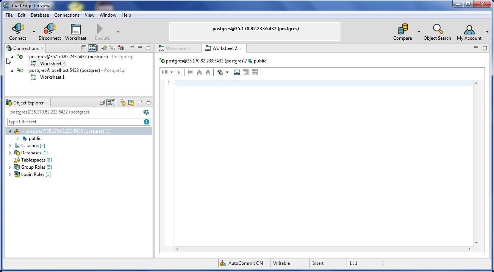Image resolution: width=494 pixels, height=272 pixels.
Task: Click the filter info icon
Action: point(146,122)
